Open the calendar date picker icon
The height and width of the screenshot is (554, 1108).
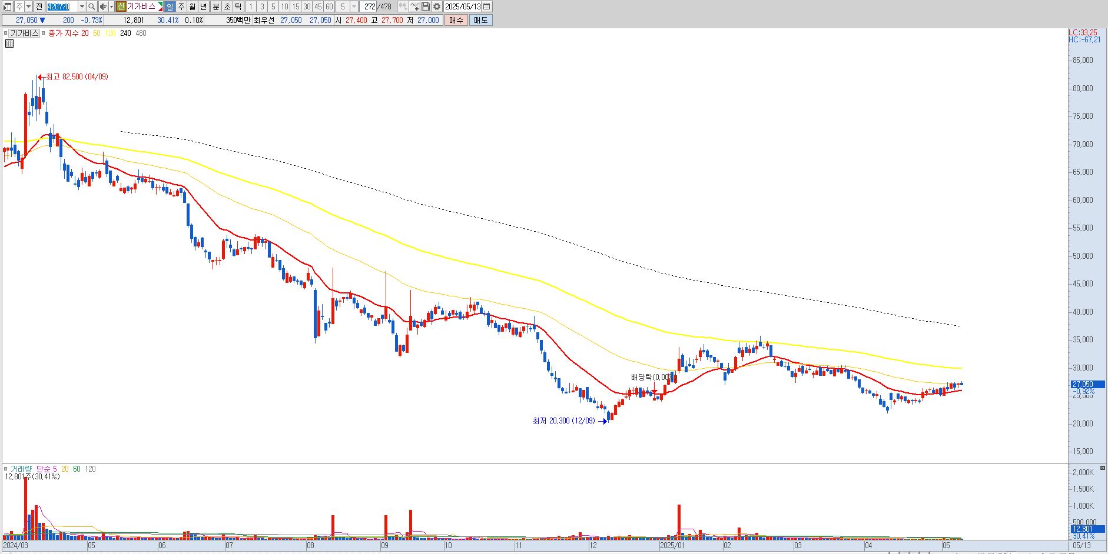(x=487, y=6)
